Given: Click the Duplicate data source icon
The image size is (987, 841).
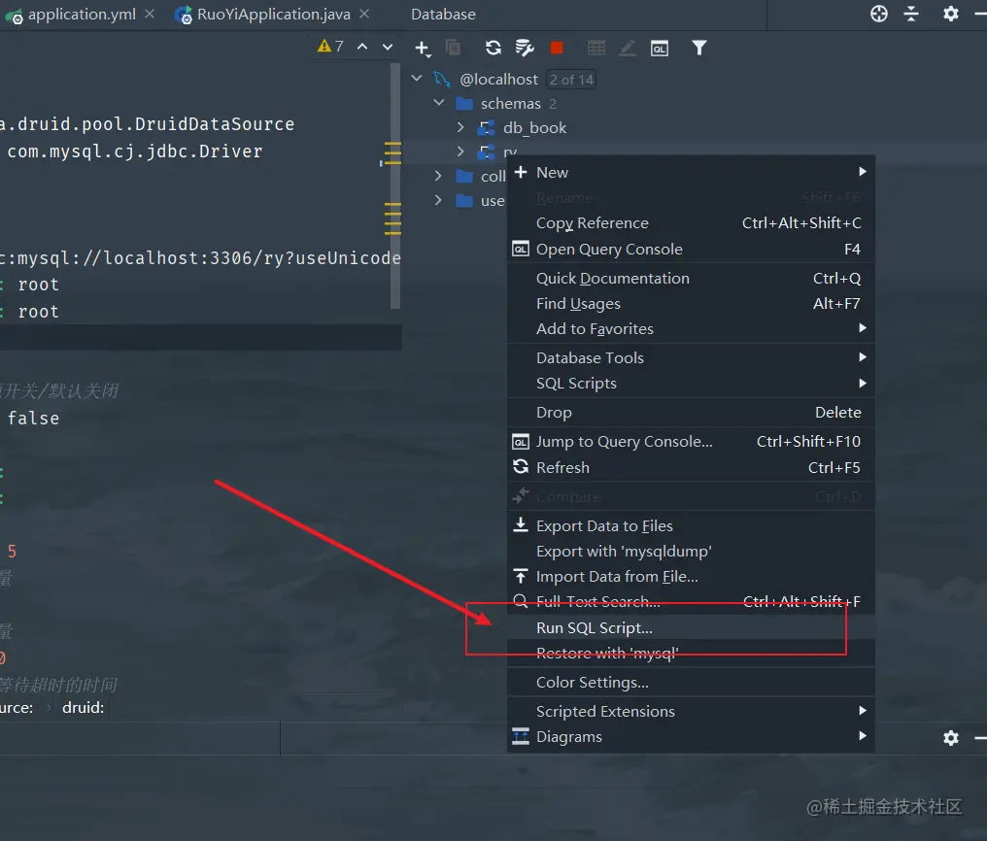Looking at the screenshot, I should pyautogui.click(x=453, y=48).
